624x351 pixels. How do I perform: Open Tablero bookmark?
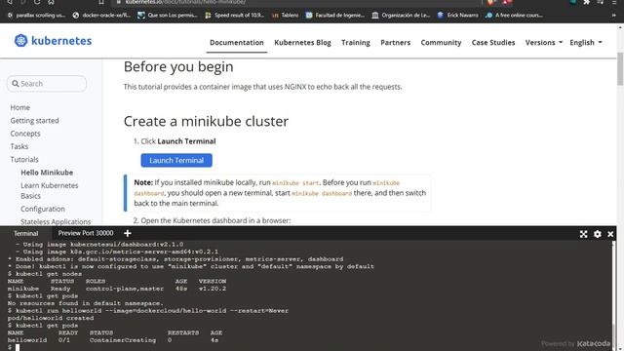pos(286,16)
